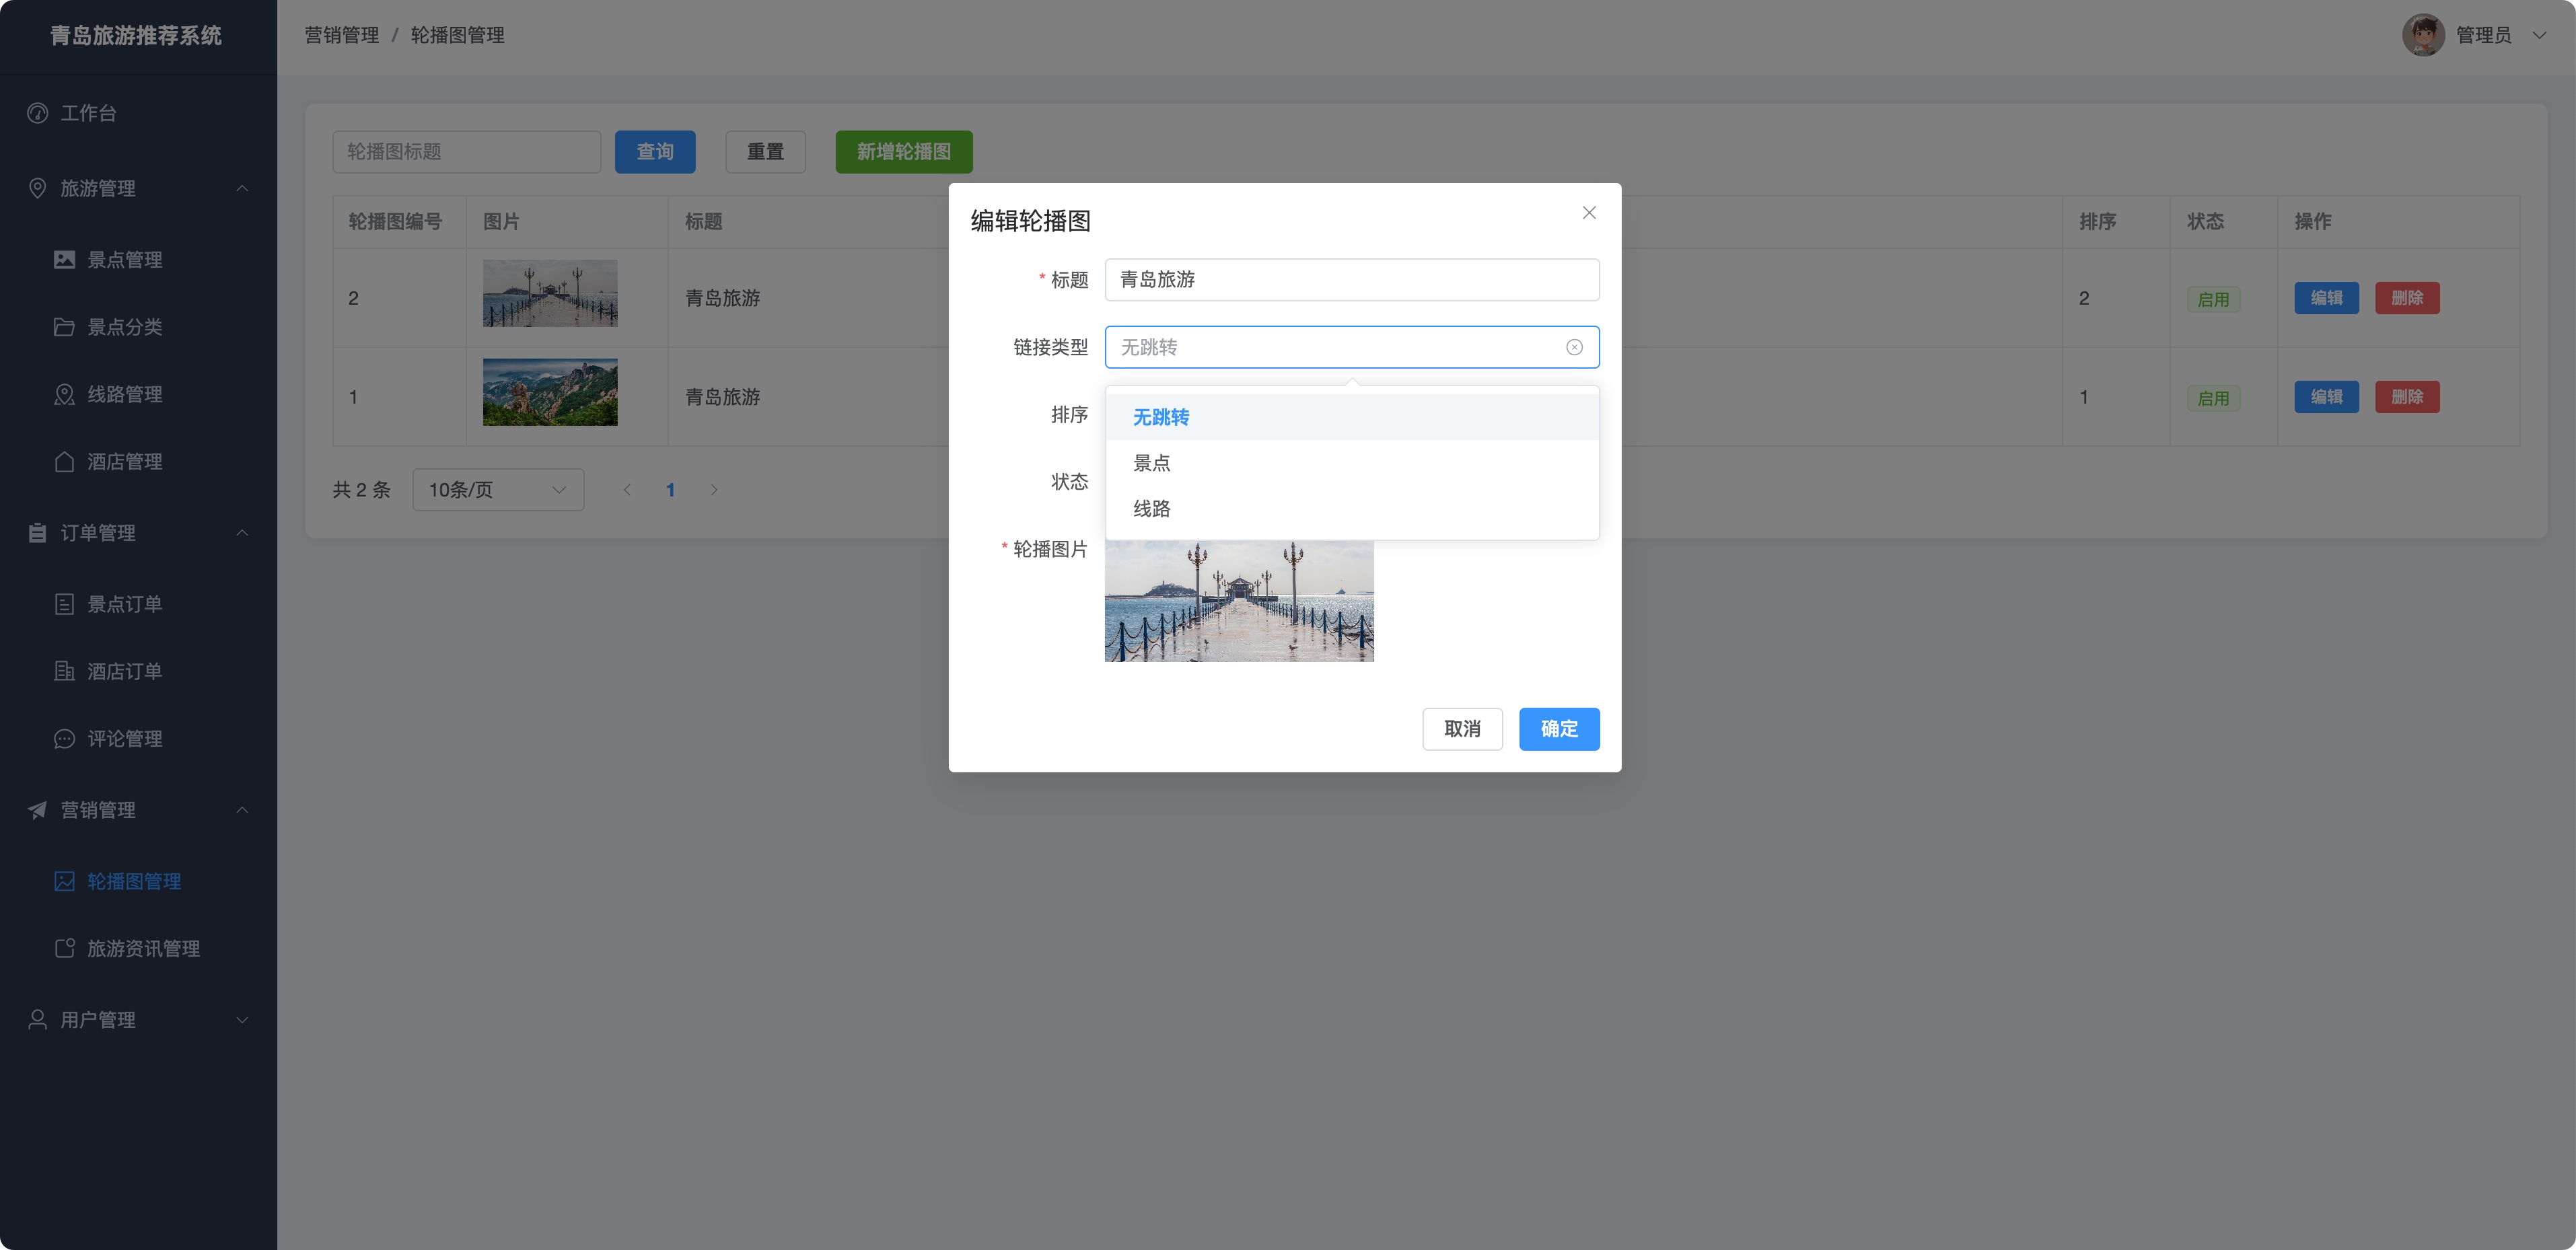Collapse the 营销管理 menu chevron
The width and height of the screenshot is (2576, 1250).
click(x=242, y=810)
